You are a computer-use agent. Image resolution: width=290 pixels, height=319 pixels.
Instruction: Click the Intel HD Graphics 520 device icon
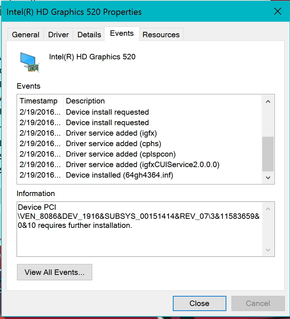point(30,62)
